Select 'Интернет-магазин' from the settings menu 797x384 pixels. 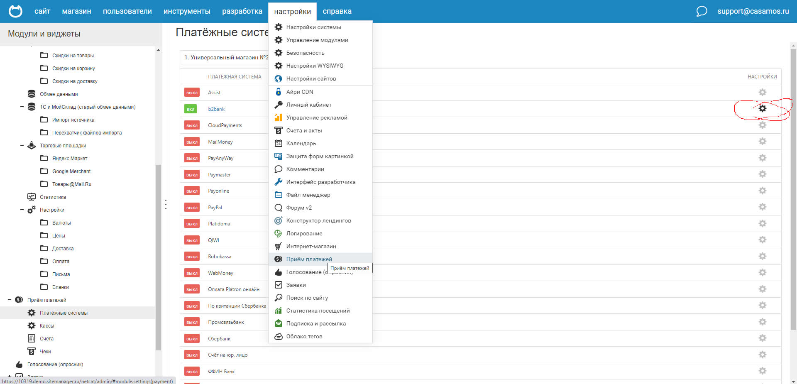(x=311, y=246)
